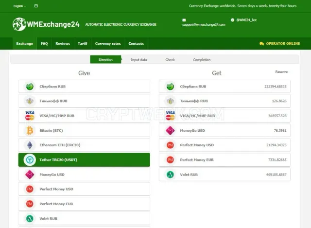Click MoneyGo icon in Get column
The height and width of the screenshot is (228, 311).
point(170,131)
